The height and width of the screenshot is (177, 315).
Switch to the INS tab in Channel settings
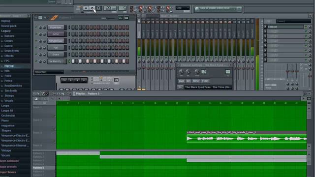188,81
